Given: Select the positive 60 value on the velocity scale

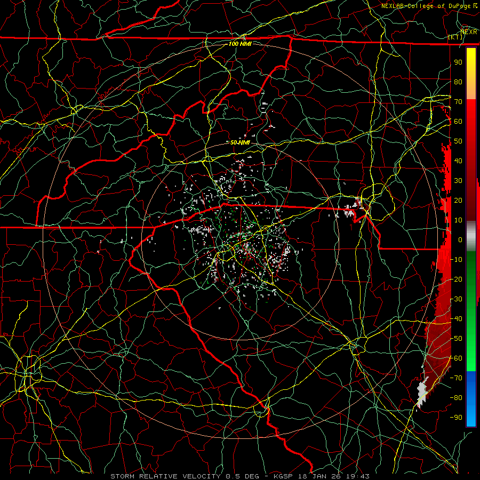Looking at the screenshot, I should point(458,121).
